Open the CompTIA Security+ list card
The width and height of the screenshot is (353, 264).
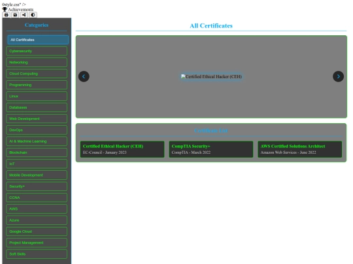pos(211,149)
